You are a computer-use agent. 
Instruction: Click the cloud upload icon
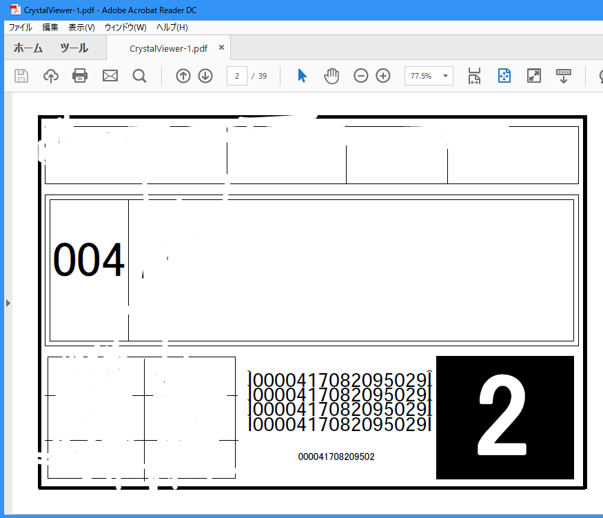pos(51,76)
